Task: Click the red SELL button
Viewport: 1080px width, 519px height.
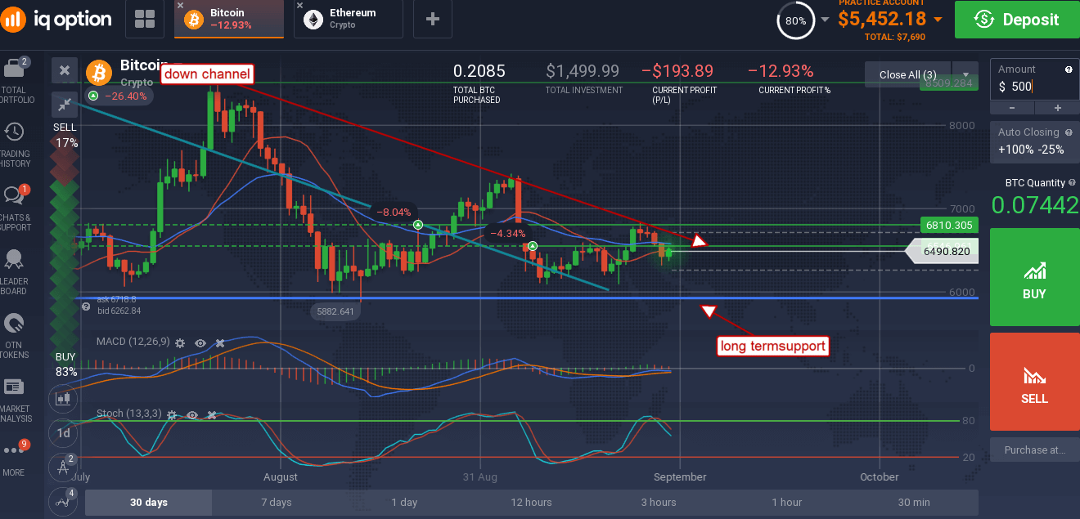Action: 1035,382
